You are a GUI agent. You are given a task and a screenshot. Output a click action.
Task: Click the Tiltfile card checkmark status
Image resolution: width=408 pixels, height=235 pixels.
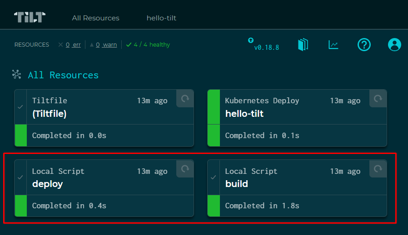click(20, 107)
